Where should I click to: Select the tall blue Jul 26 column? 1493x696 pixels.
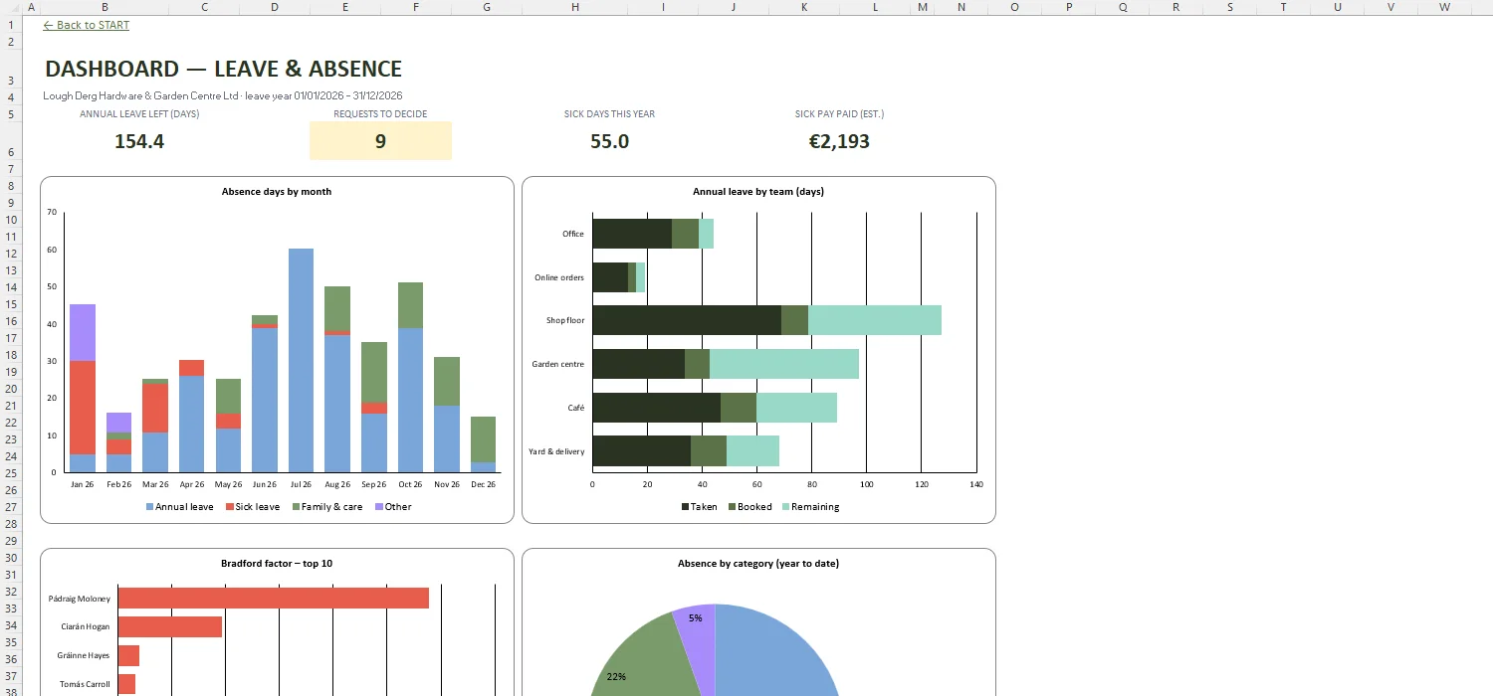pyautogui.click(x=301, y=360)
